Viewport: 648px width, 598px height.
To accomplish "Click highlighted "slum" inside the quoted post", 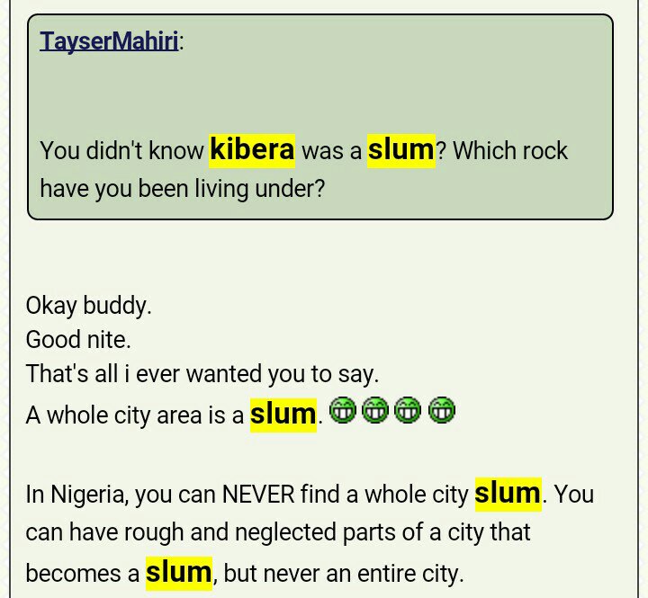I will (x=400, y=149).
